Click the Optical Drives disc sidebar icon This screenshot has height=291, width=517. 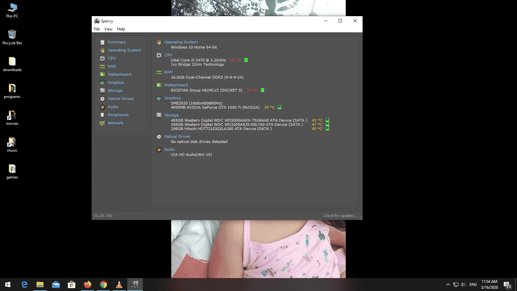pyautogui.click(x=102, y=99)
